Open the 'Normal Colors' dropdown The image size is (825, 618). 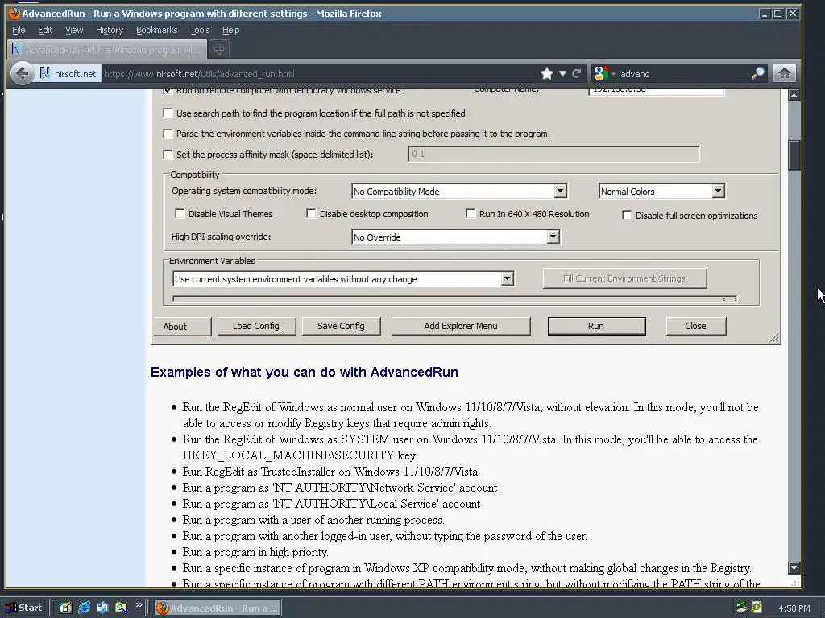click(x=718, y=191)
